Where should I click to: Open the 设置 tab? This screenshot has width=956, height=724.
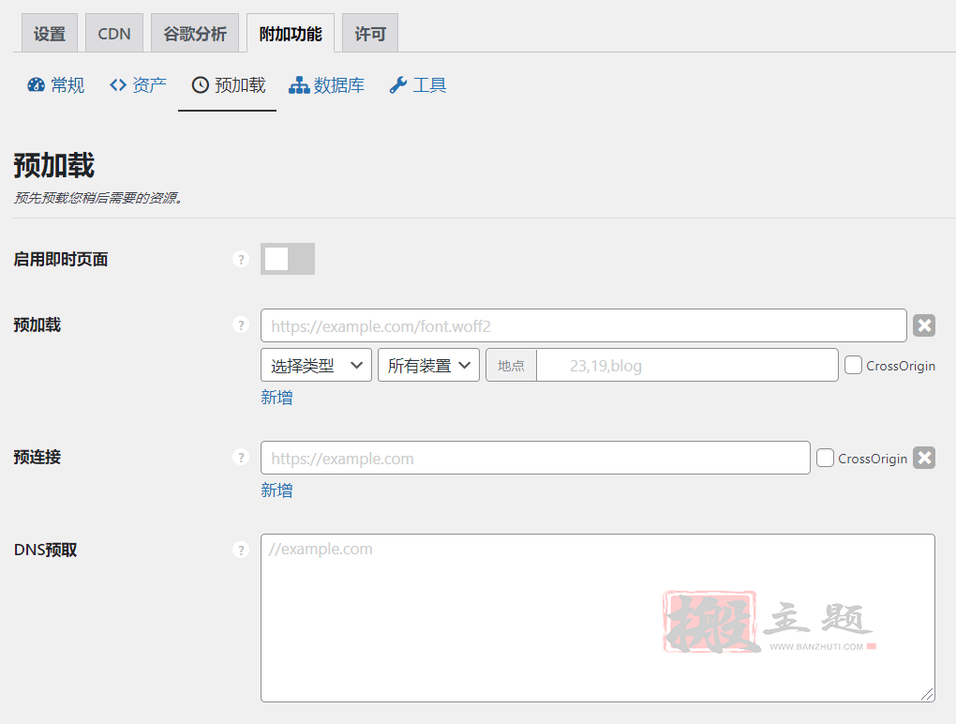tap(50, 34)
